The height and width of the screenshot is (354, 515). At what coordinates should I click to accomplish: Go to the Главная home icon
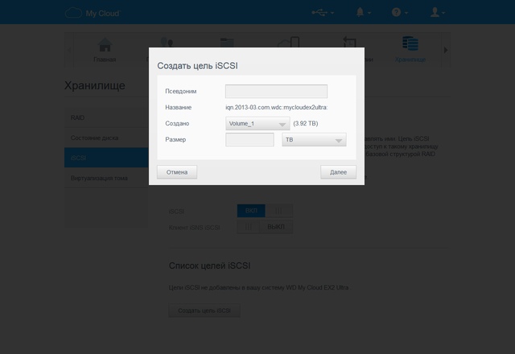point(105,50)
